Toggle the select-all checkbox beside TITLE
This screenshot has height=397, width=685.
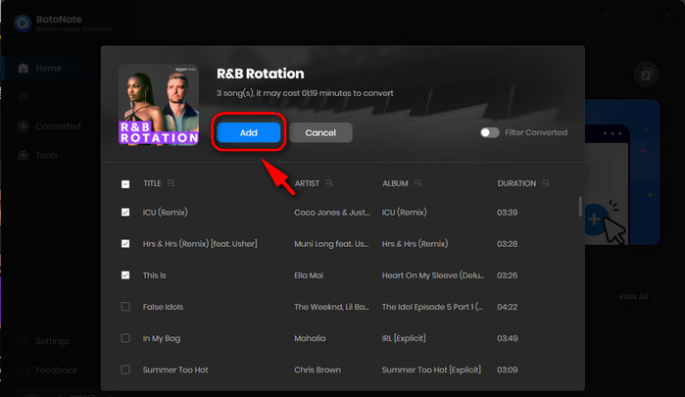pyautogui.click(x=125, y=184)
